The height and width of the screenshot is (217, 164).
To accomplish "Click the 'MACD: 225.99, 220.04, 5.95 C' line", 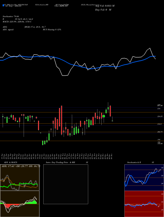I will coord(17,22).
